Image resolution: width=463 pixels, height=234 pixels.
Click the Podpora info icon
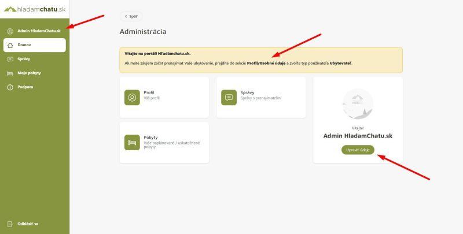click(10, 87)
